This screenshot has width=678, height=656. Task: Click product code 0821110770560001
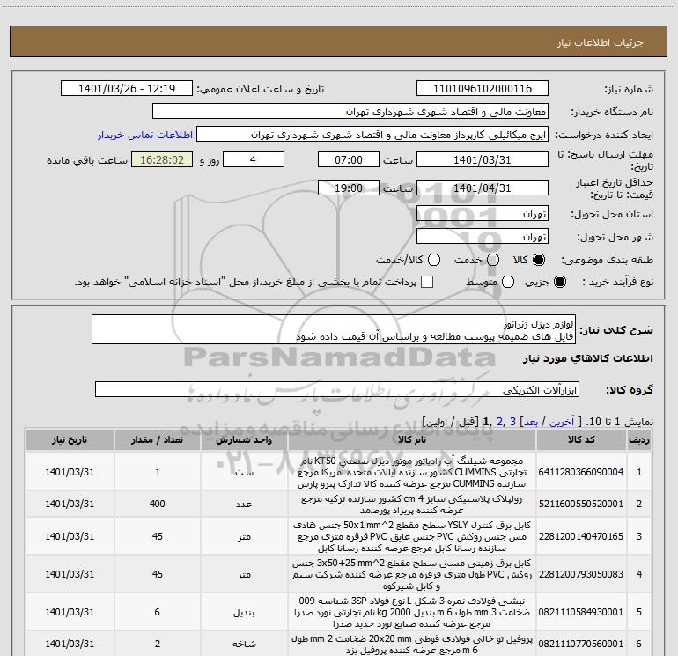581,644
